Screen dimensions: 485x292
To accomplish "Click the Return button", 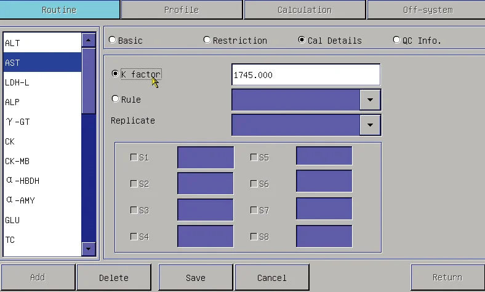I will tap(447, 277).
